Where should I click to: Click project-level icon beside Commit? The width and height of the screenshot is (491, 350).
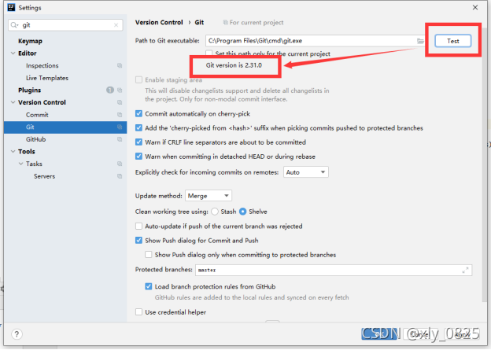120,115
